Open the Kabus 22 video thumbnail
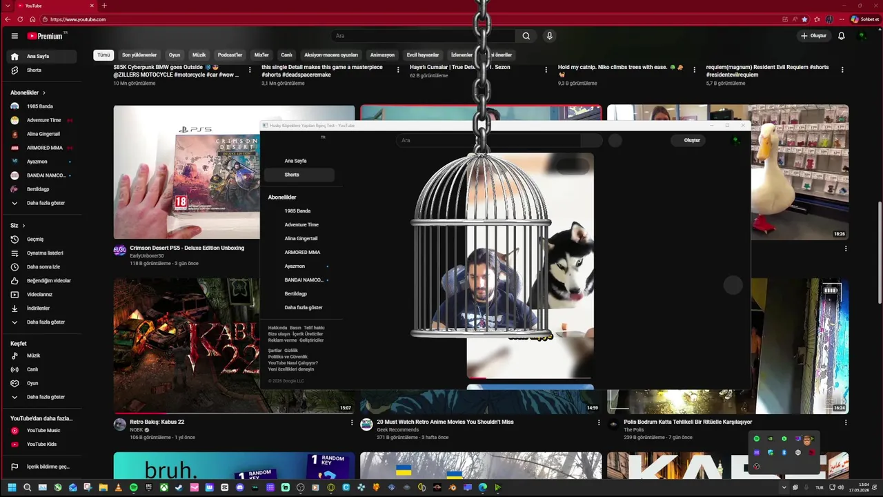The width and height of the screenshot is (883, 497). pos(235,346)
